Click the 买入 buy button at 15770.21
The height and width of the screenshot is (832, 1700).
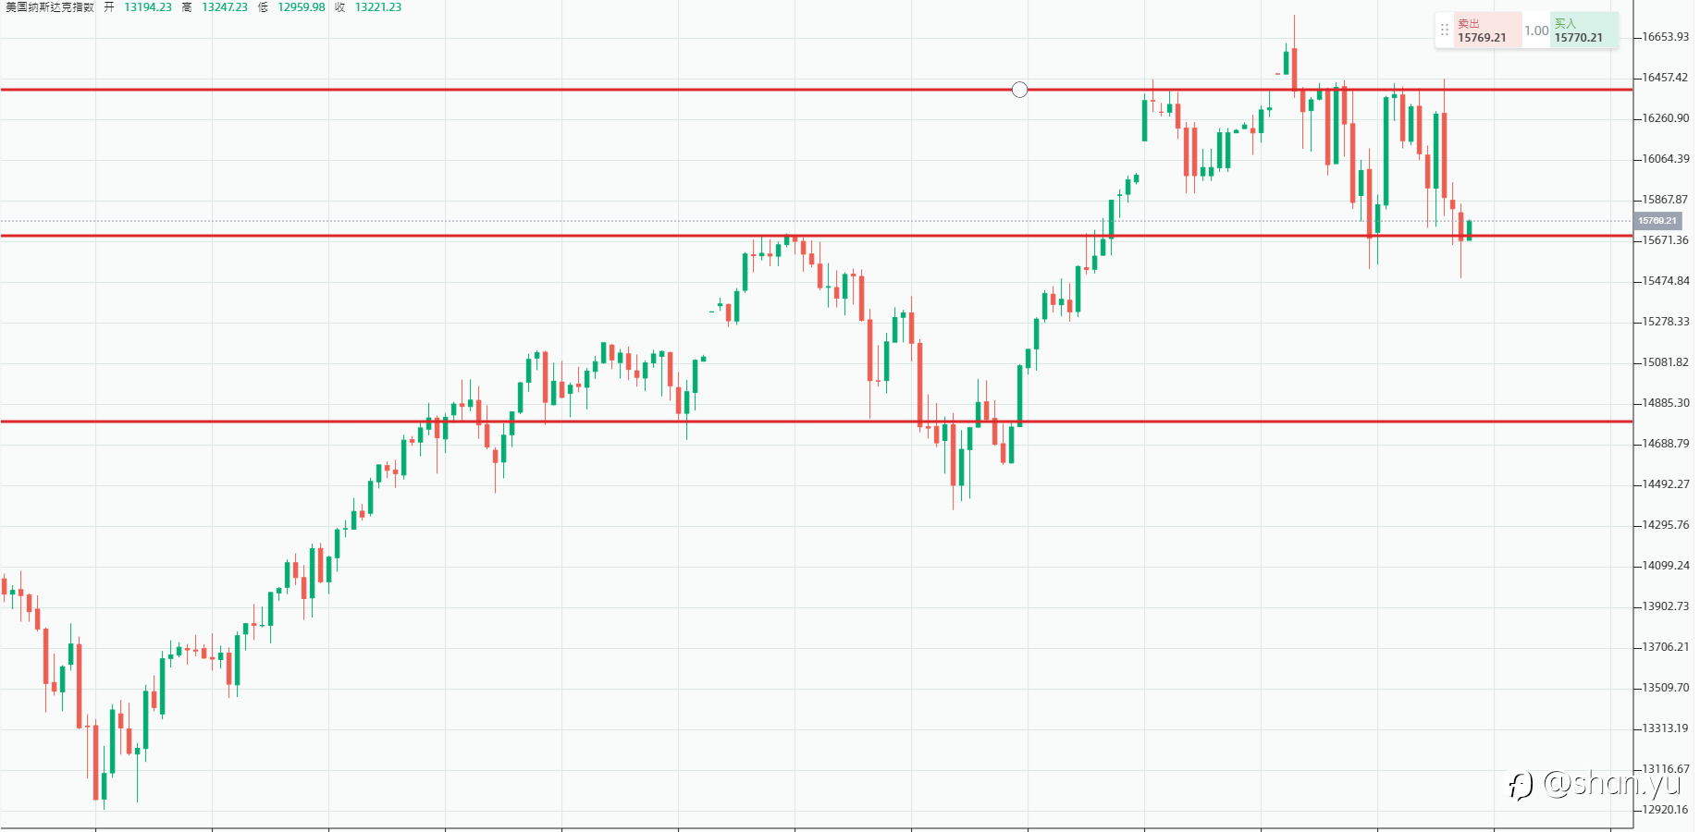1583,31
